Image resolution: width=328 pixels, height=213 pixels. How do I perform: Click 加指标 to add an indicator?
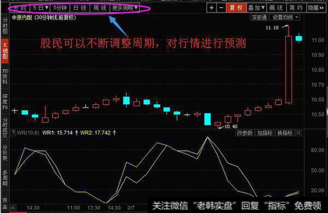tap(265, 133)
